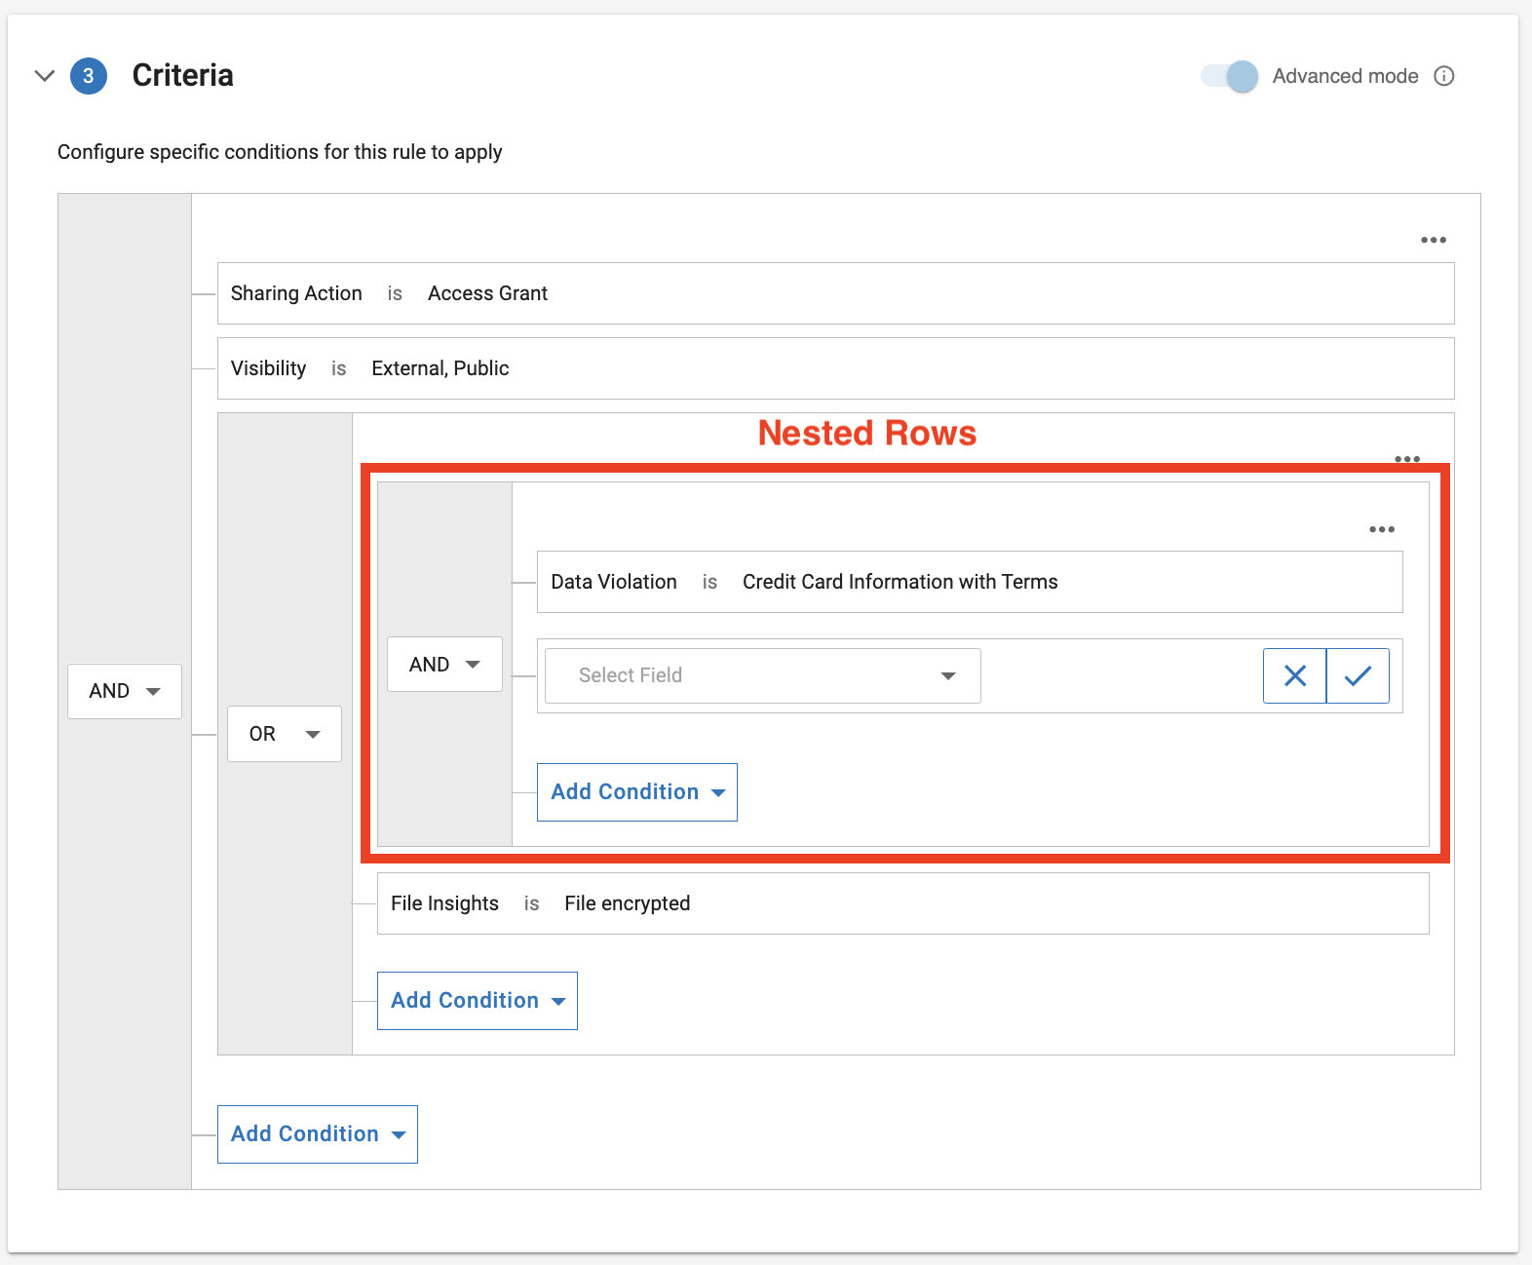Open the nested AND group three-dots menu
The width and height of the screenshot is (1532, 1265).
click(x=1381, y=529)
